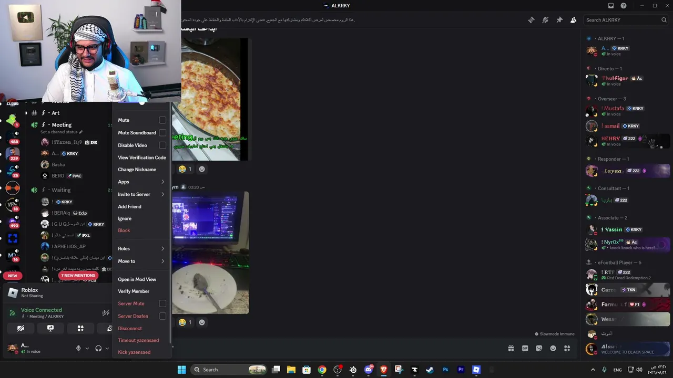Open the Discord help icon
The width and height of the screenshot is (673, 378).
coord(624,6)
